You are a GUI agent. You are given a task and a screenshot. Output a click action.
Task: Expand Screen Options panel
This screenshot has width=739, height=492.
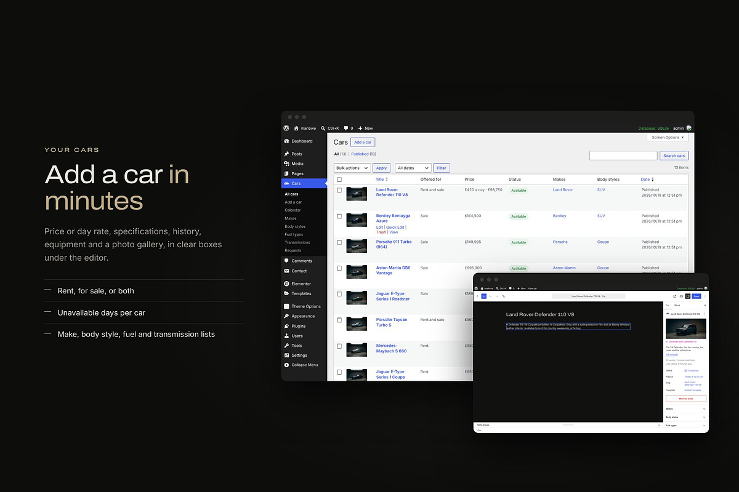click(668, 137)
